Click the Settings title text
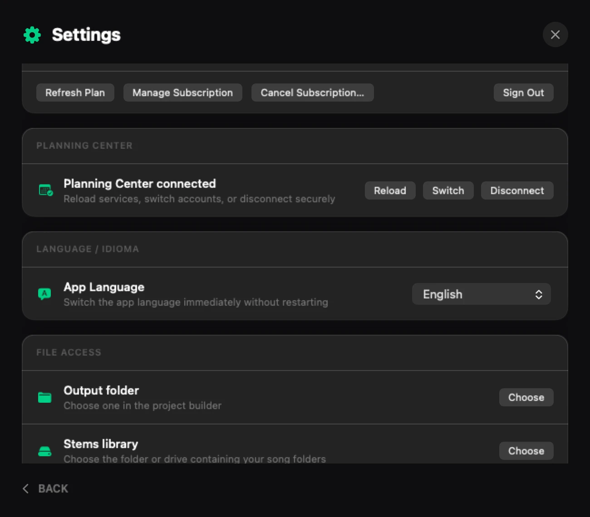 click(x=86, y=35)
